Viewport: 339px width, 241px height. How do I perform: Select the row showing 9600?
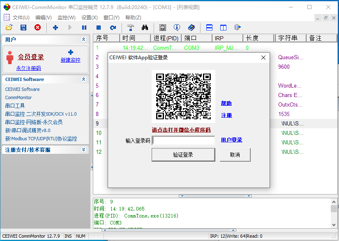(x=284, y=67)
